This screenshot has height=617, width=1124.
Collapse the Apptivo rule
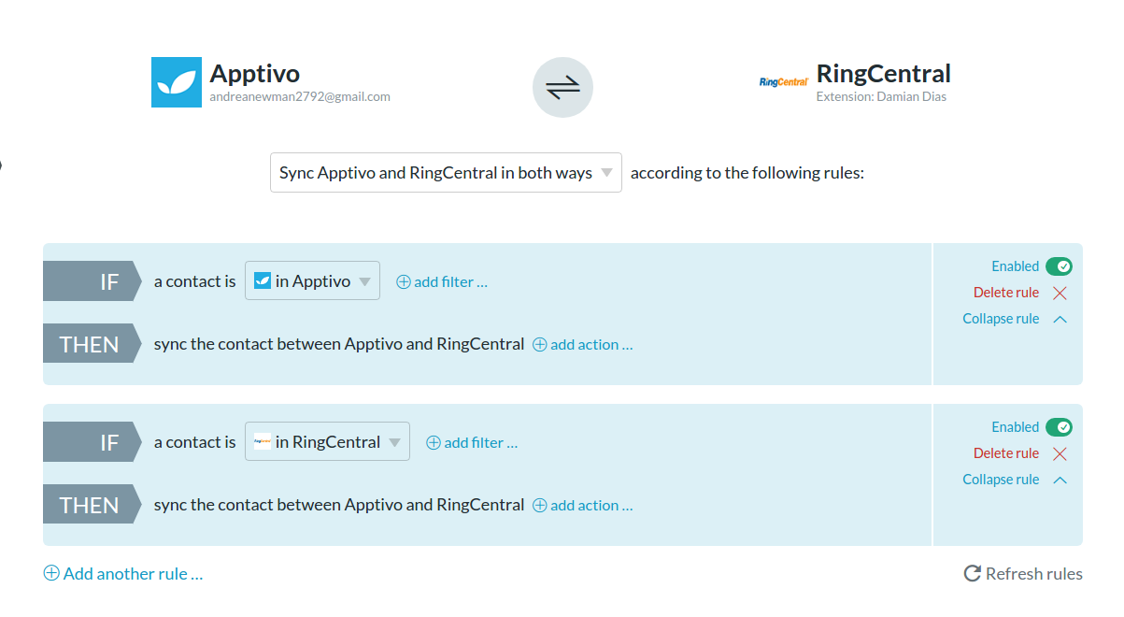[x=1015, y=319]
